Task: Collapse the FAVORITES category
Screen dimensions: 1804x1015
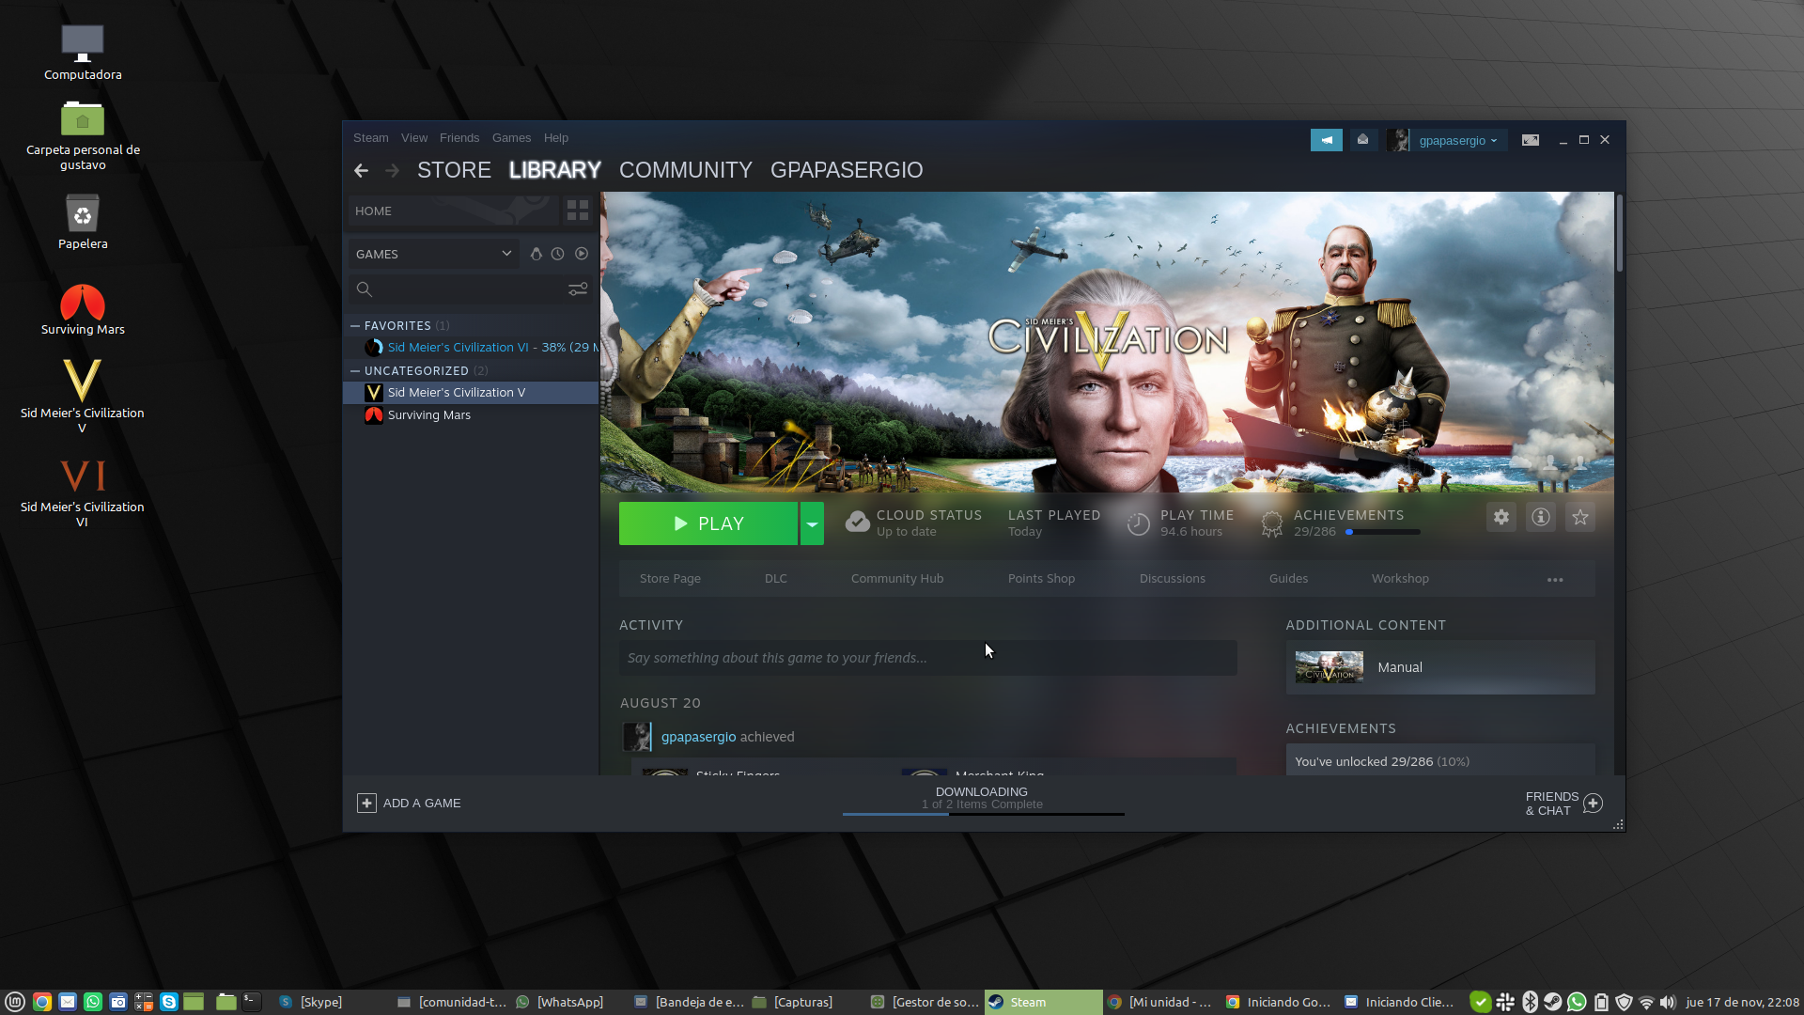Action: click(x=355, y=326)
